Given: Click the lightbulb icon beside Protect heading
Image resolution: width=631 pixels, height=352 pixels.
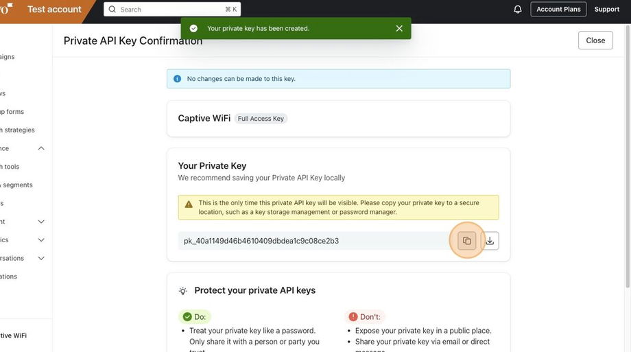Looking at the screenshot, I should [183, 291].
